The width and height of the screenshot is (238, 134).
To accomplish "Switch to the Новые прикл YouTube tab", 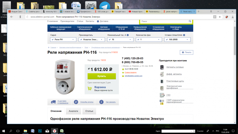I will 136,11.
